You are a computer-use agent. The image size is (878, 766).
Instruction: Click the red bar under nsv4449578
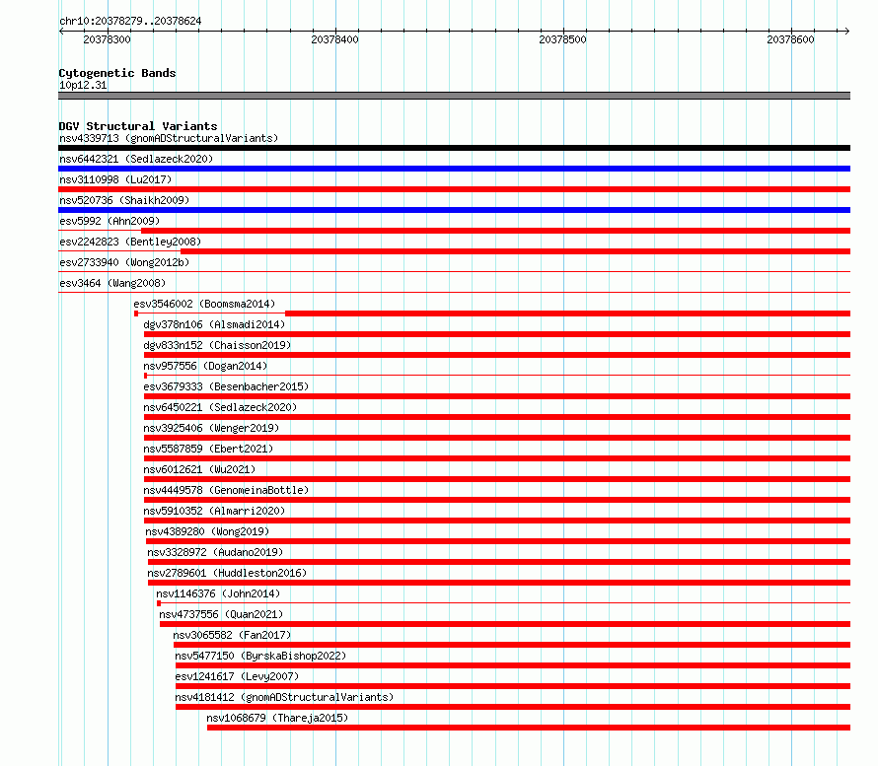(x=497, y=500)
